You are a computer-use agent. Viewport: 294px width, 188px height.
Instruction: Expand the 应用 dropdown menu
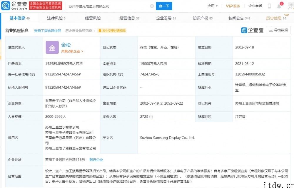[x=213, y=6]
